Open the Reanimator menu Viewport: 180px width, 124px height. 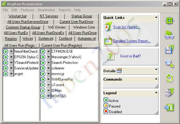click(47, 10)
